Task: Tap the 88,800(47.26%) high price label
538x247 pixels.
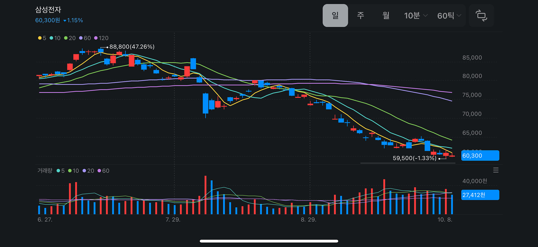Action: 132,47
